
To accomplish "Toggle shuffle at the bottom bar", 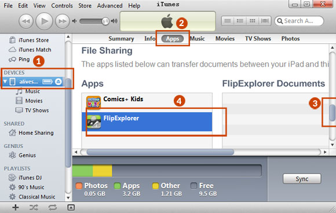I will pos(34,207).
